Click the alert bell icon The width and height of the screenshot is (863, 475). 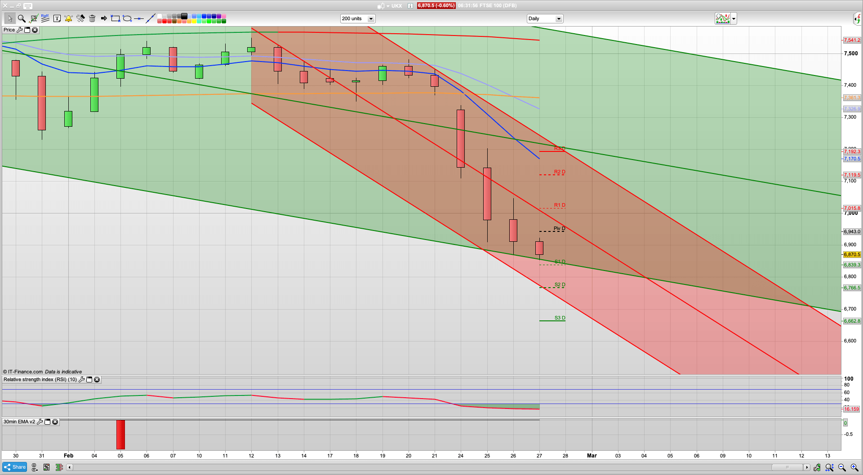pos(68,18)
